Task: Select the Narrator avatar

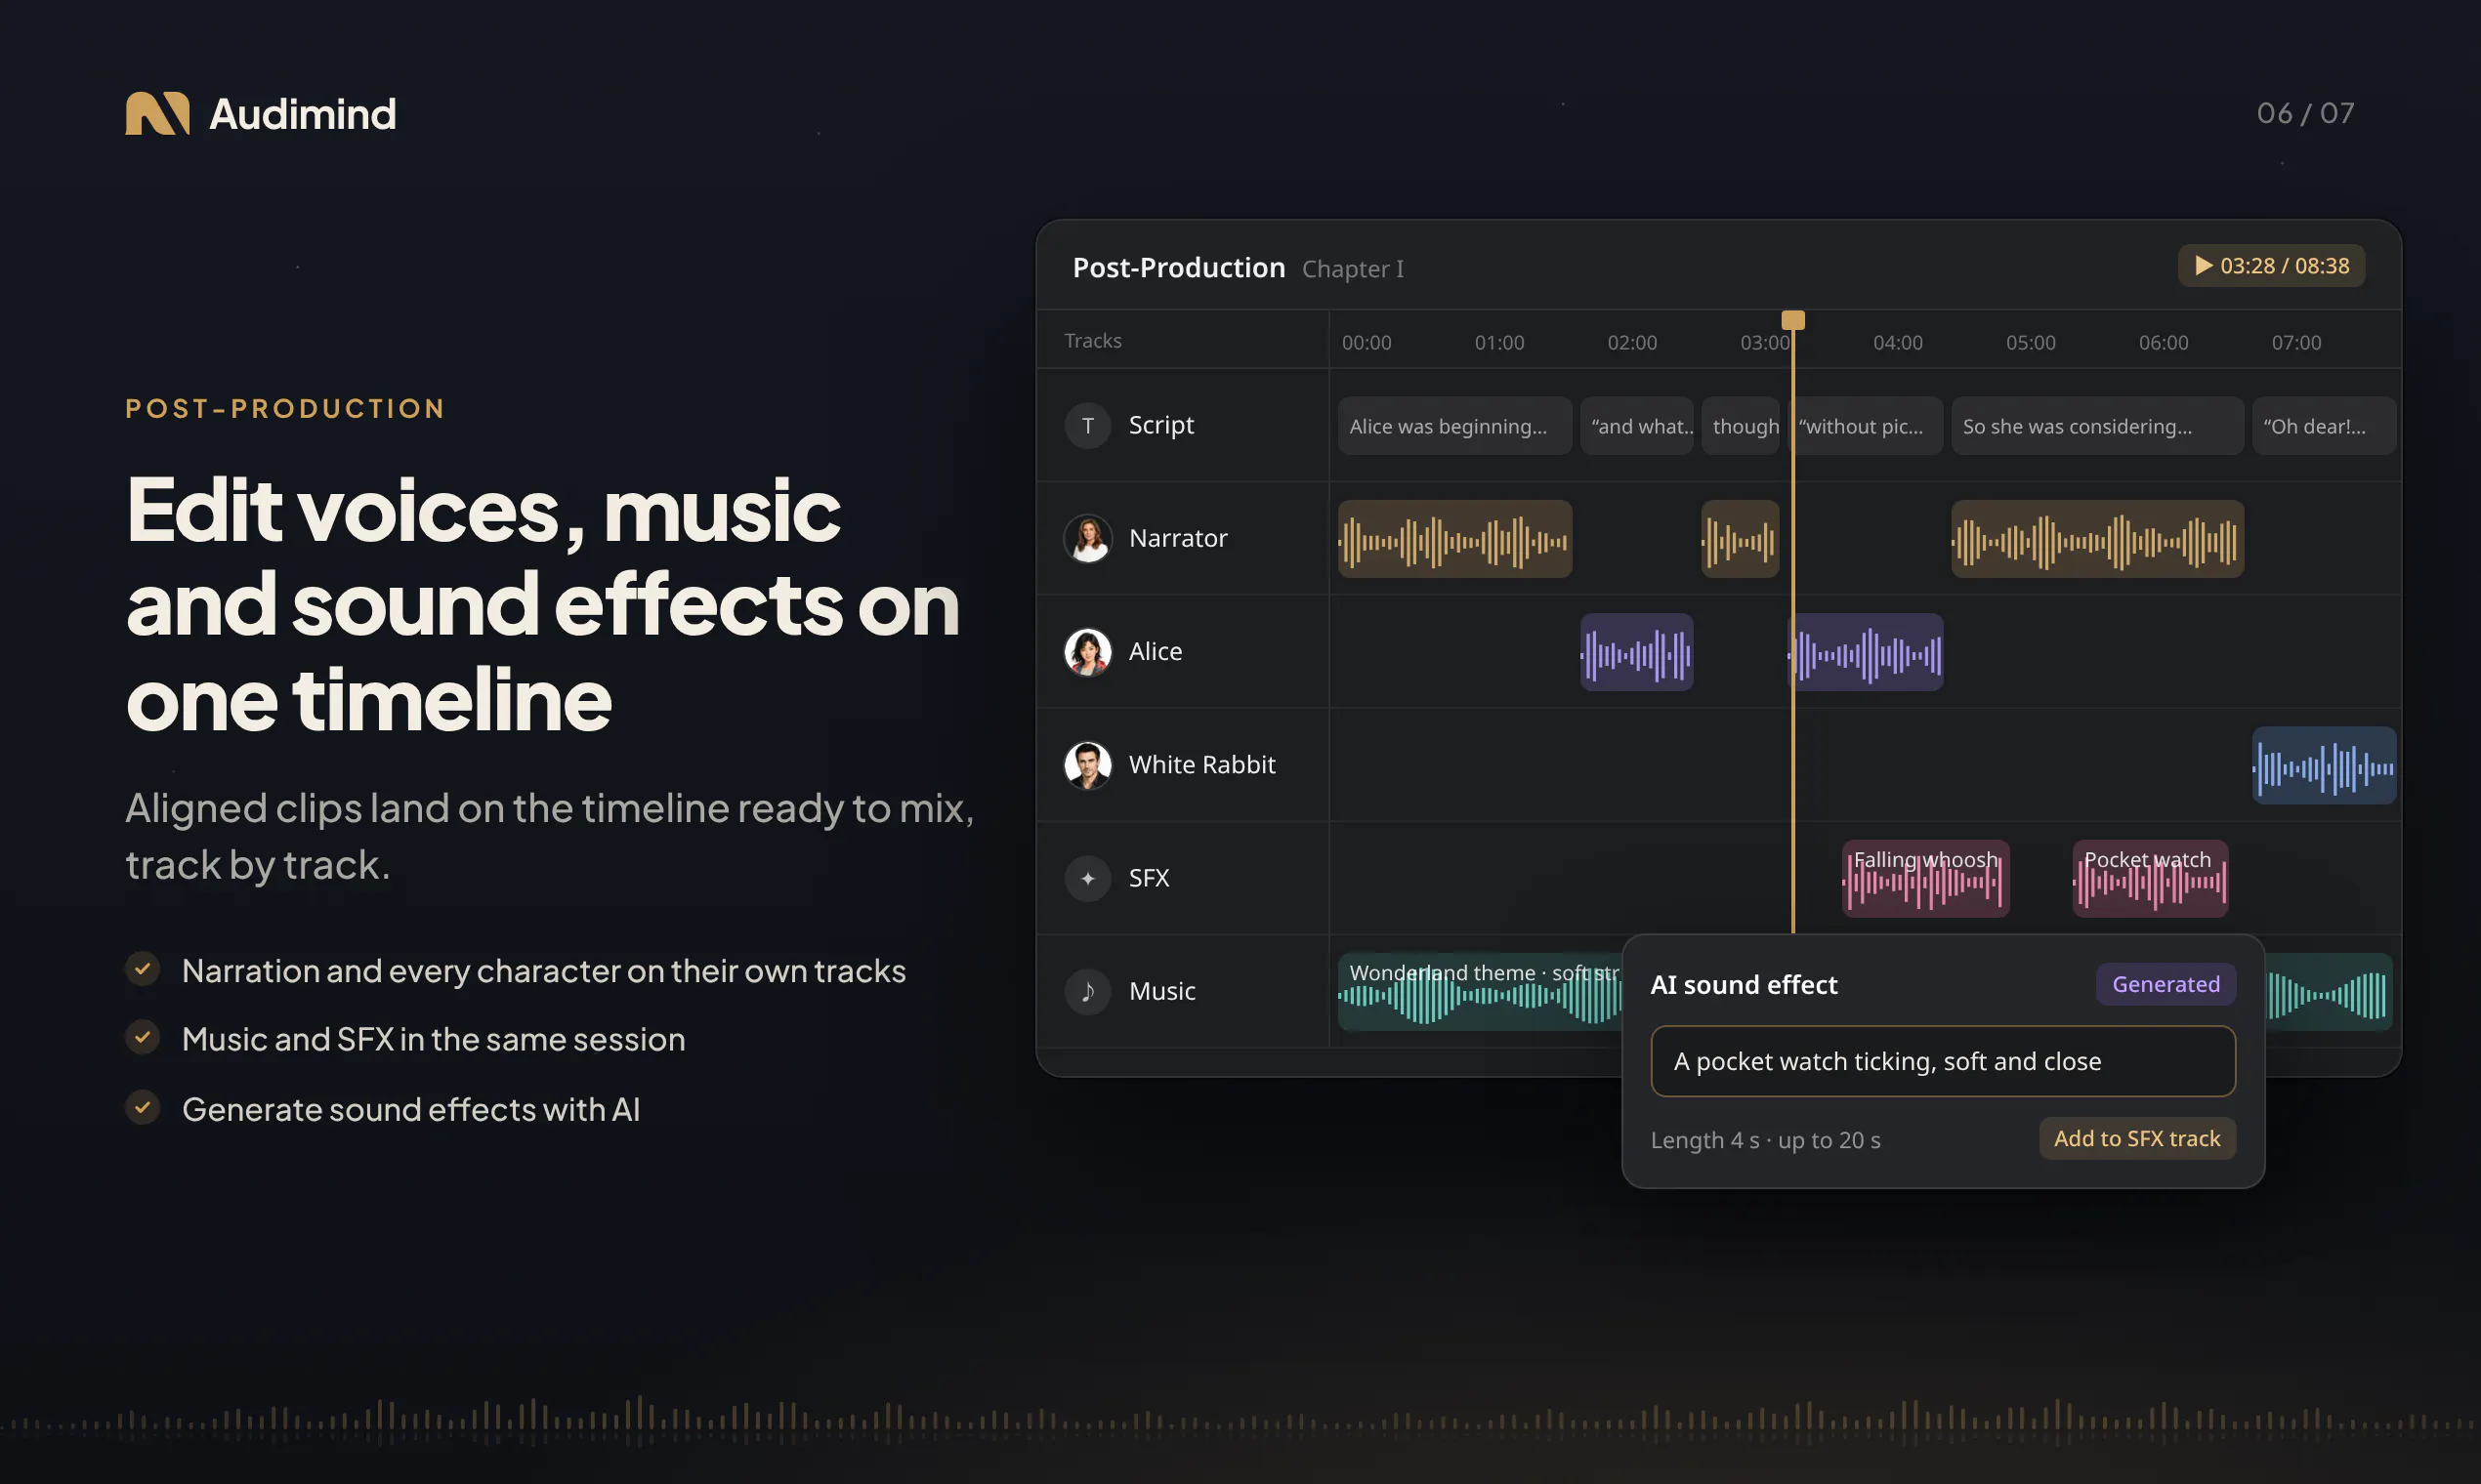Action: point(1087,539)
